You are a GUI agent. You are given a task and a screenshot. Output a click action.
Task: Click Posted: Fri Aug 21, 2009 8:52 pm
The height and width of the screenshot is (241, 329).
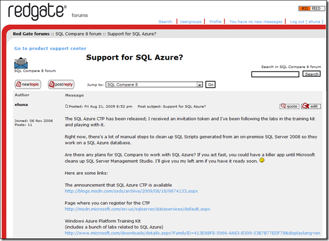pos(101,107)
